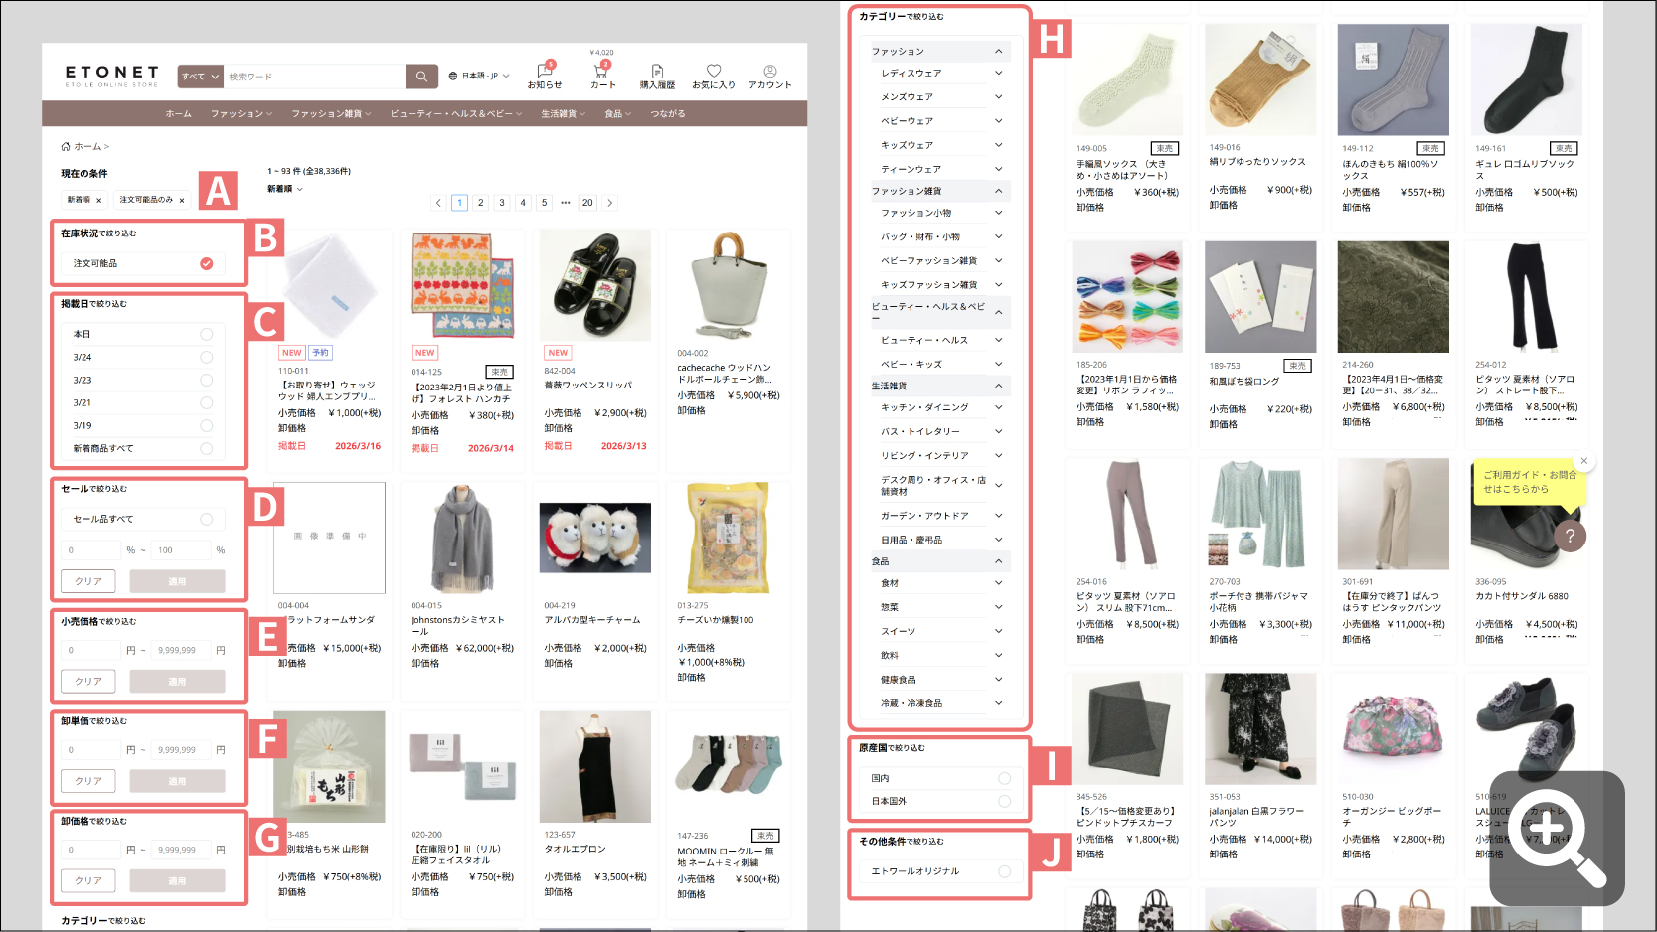
Task: Select the 新着商品すべて radio
Action: pyautogui.click(x=207, y=448)
